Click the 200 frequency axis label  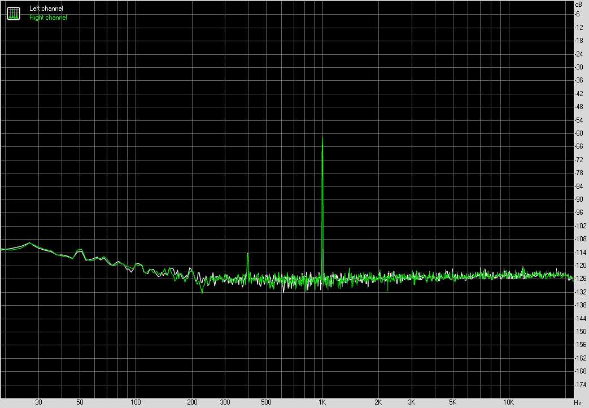[x=192, y=402]
